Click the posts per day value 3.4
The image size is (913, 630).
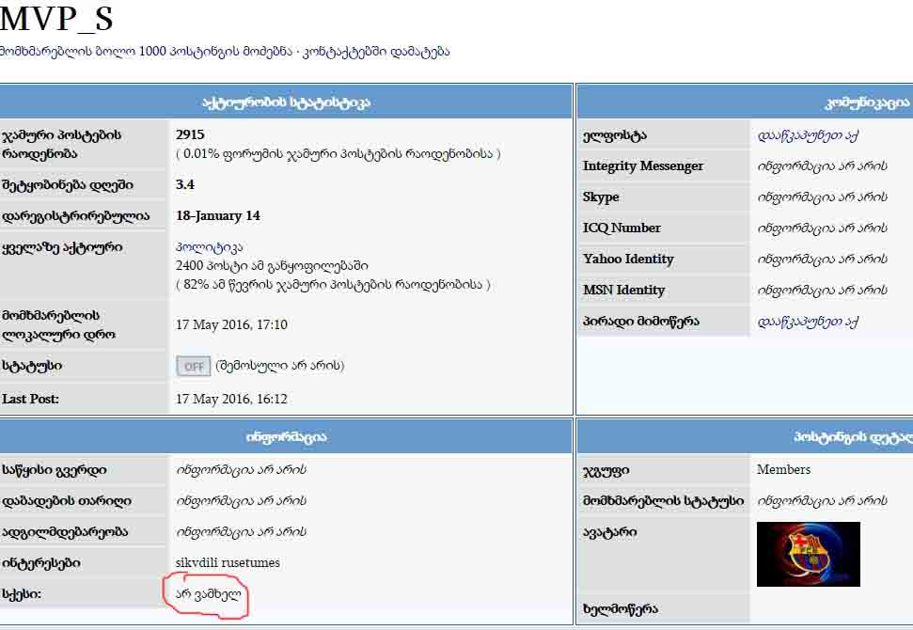pos(185,184)
